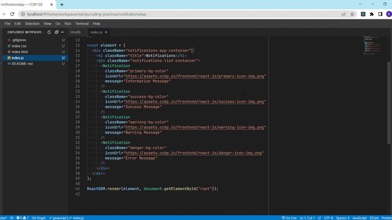This screenshot has width=392, height=220.
Task: Click the ReactDOM.render line of code
Action: tap(153, 189)
